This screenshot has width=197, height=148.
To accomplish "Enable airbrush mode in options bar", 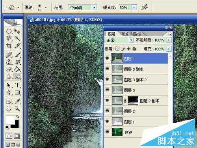I will (x=145, y=7).
